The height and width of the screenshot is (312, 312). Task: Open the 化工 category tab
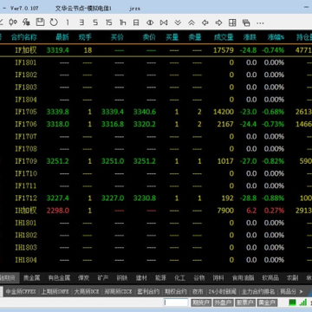pos(179,278)
